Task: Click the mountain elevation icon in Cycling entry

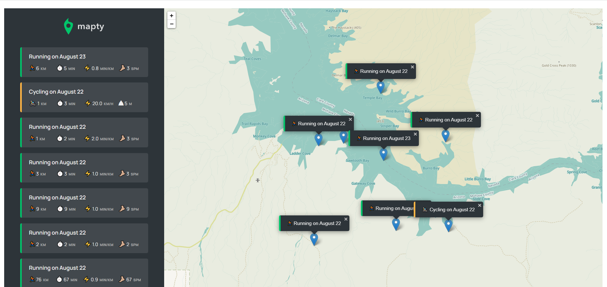Action: (121, 103)
